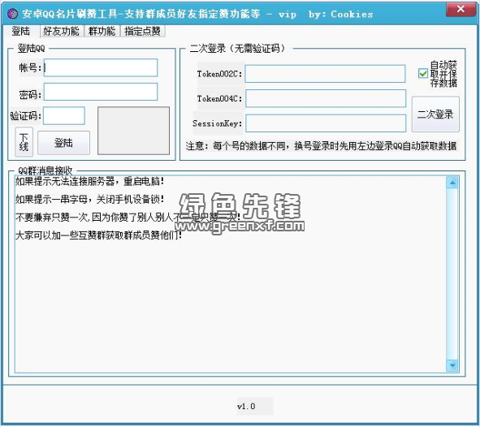Open the 群功能 tab

tap(102, 31)
